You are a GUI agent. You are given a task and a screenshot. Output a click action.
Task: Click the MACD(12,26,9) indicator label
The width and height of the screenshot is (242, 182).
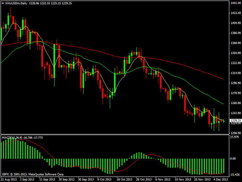[12, 138]
